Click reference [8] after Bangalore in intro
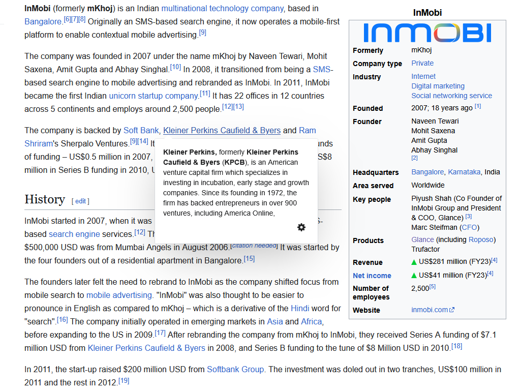Image resolution: width=519 pixels, height=391 pixels. coord(82,19)
